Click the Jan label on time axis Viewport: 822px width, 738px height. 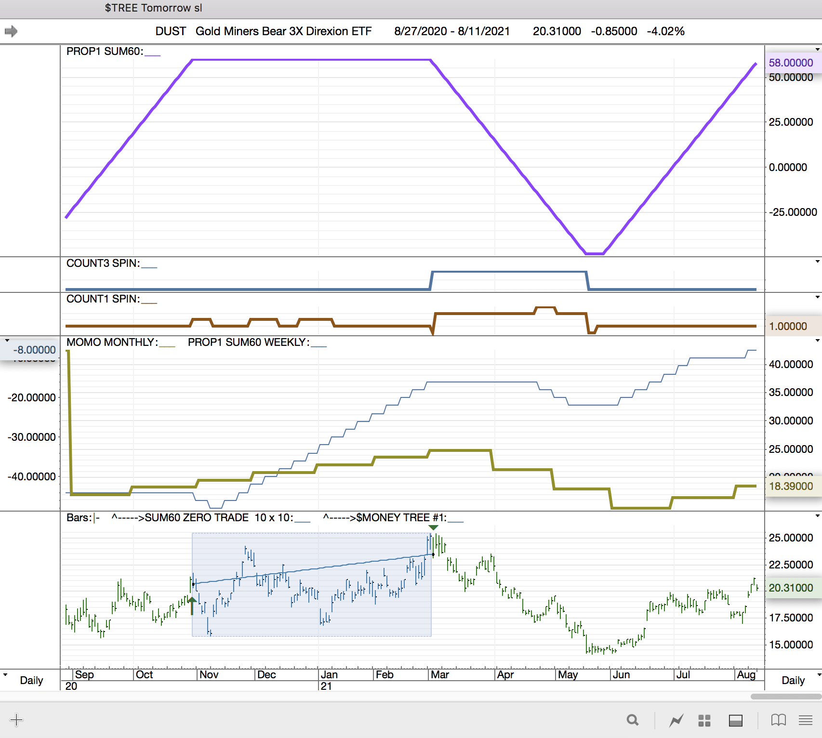coord(329,674)
